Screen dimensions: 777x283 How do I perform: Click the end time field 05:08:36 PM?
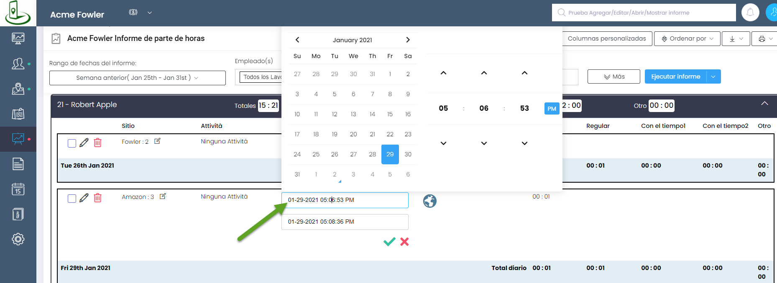345,222
